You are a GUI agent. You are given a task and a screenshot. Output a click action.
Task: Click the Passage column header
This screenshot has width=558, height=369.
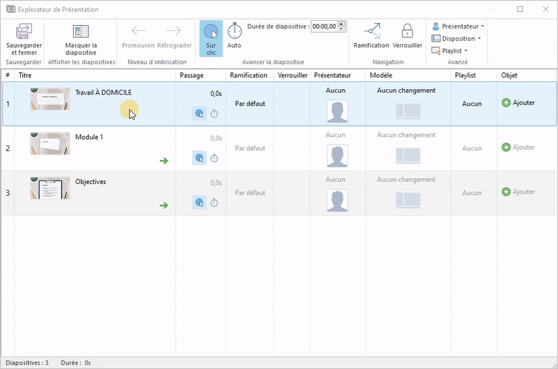click(191, 75)
